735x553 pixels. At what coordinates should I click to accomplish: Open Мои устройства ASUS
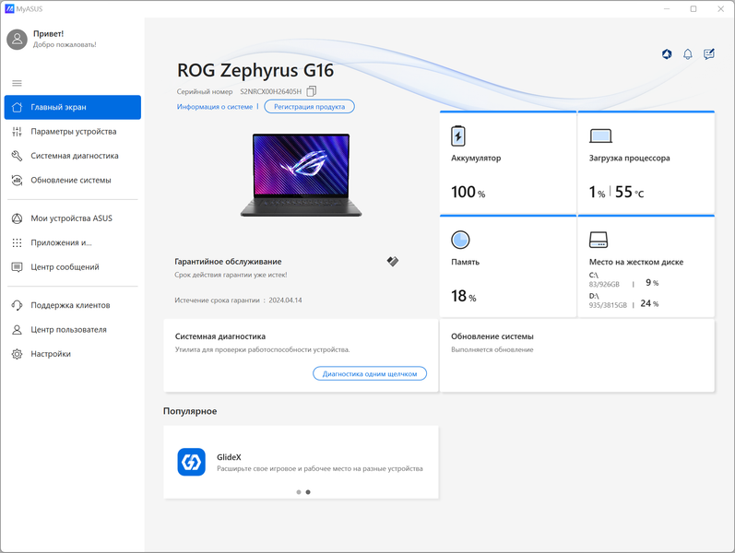point(73,218)
